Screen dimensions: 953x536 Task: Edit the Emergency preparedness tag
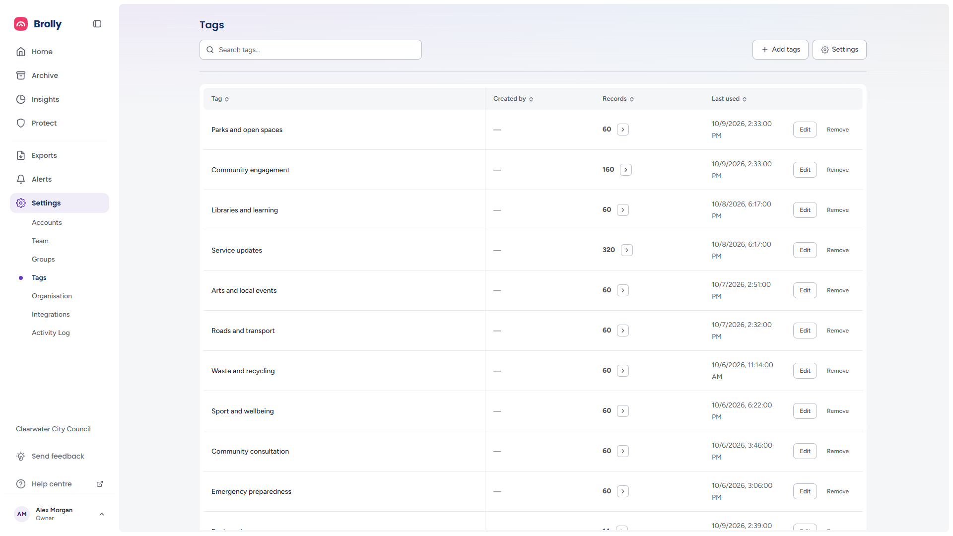pyautogui.click(x=805, y=491)
